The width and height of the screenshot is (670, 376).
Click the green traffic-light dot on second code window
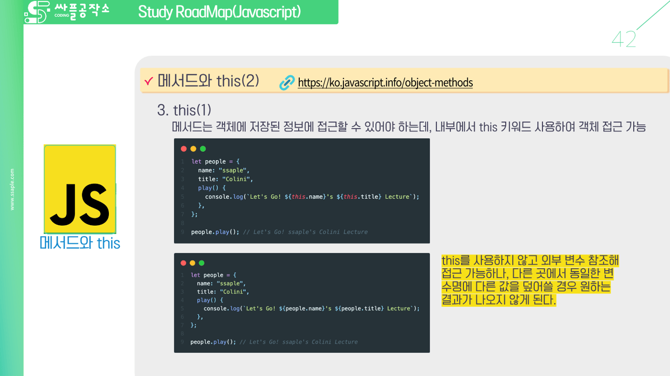click(x=202, y=263)
